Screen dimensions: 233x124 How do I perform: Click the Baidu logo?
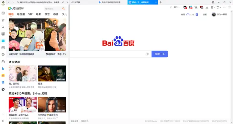click(x=118, y=41)
